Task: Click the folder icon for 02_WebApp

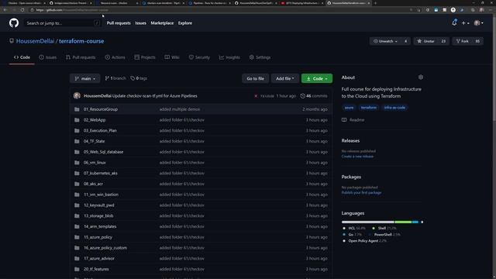Action: [x=77, y=120]
